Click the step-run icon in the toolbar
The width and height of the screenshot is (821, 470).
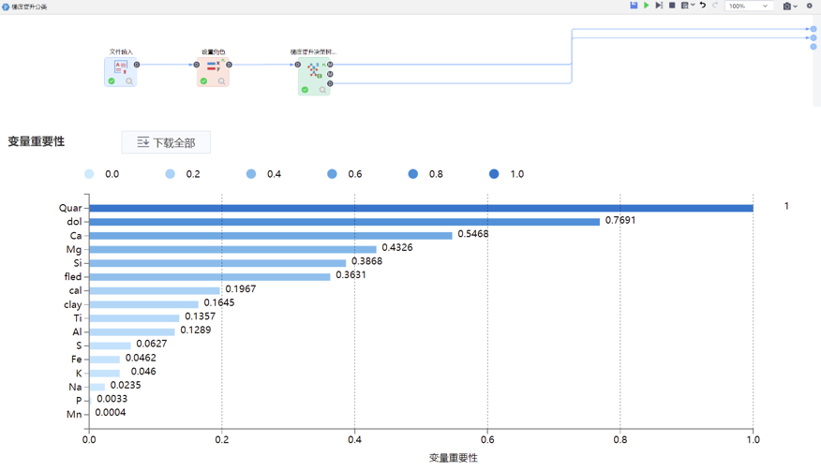(659, 6)
